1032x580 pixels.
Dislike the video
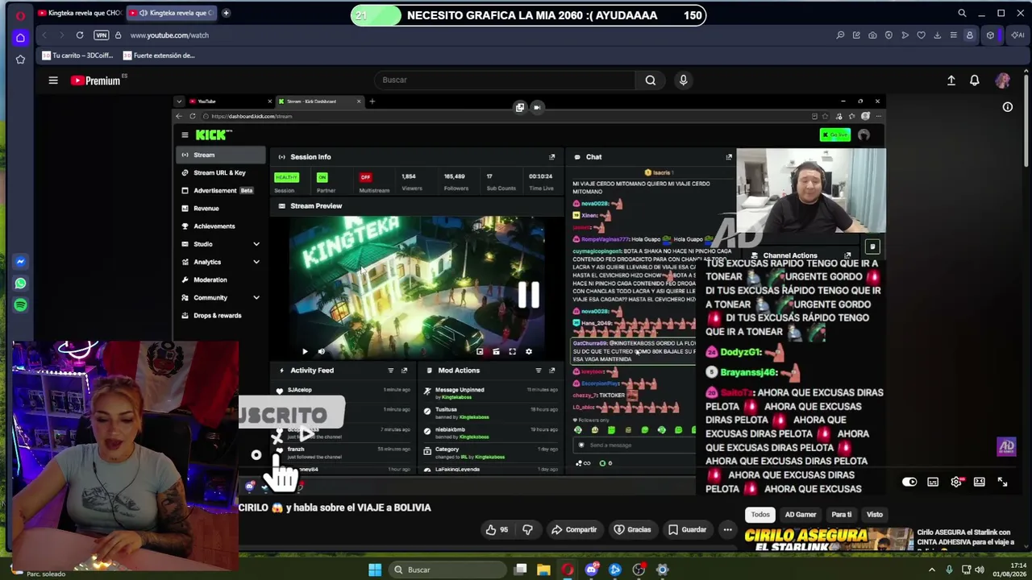tap(527, 530)
